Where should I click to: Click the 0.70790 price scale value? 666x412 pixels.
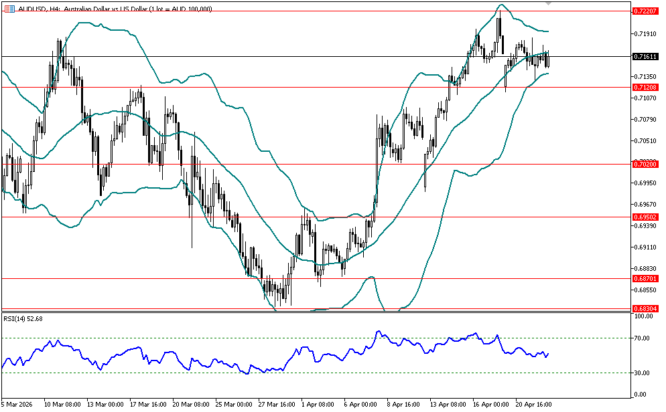click(645, 120)
